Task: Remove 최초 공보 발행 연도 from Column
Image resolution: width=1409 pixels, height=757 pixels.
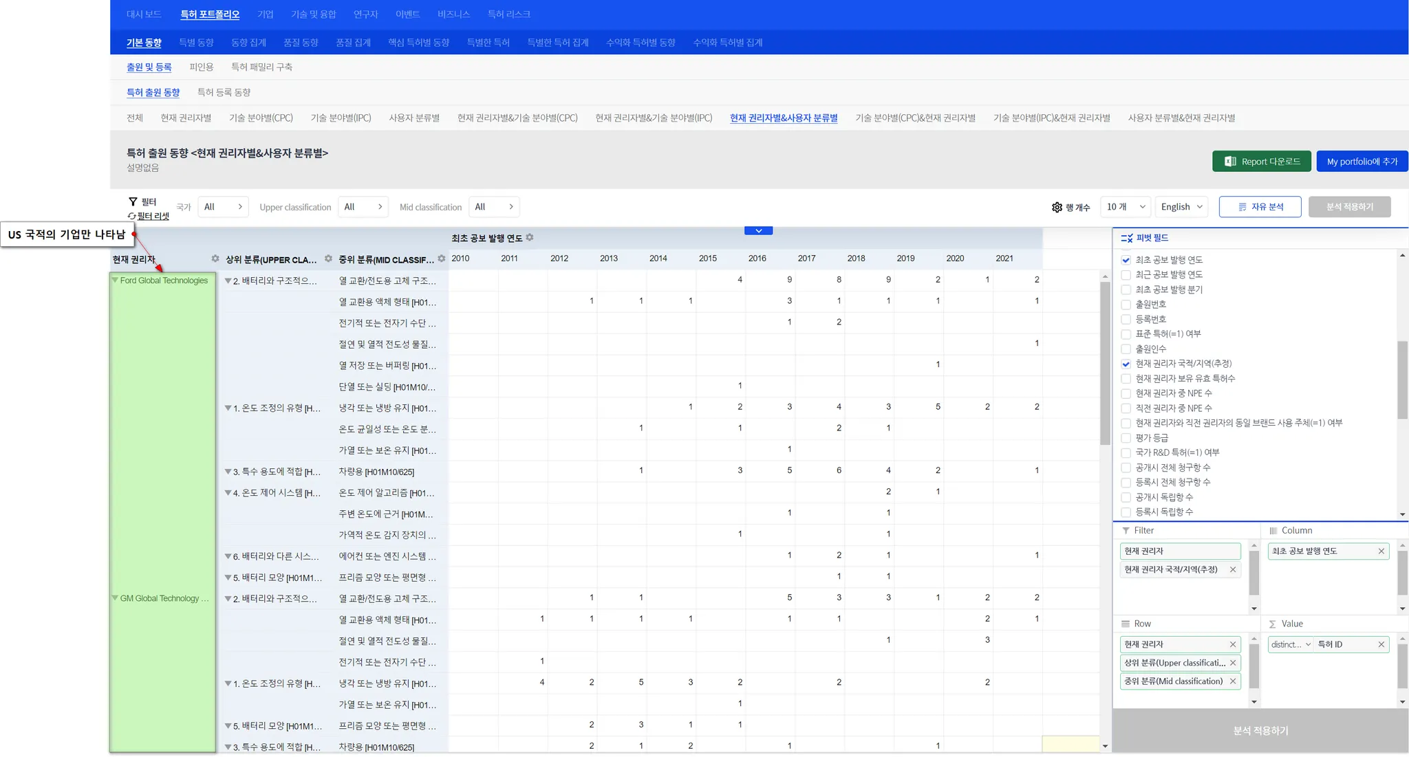Action: pos(1381,551)
